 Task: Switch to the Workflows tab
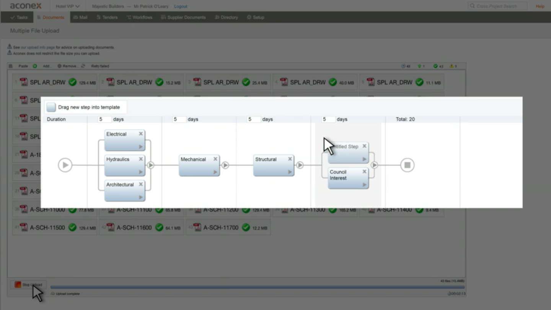click(x=139, y=17)
